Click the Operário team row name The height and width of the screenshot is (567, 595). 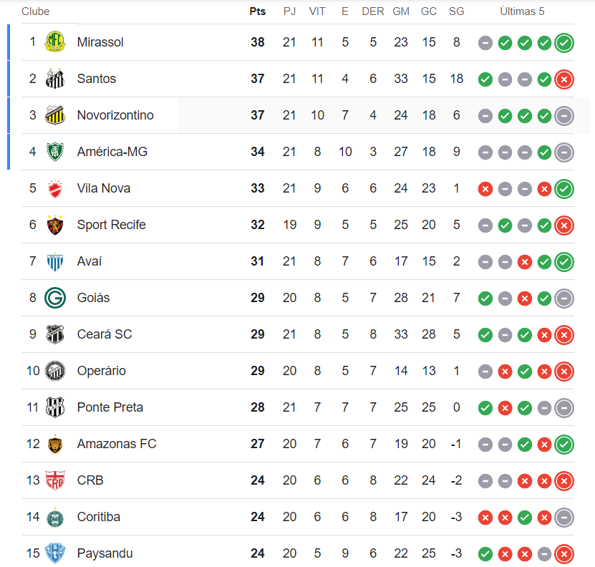pyautogui.click(x=102, y=371)
